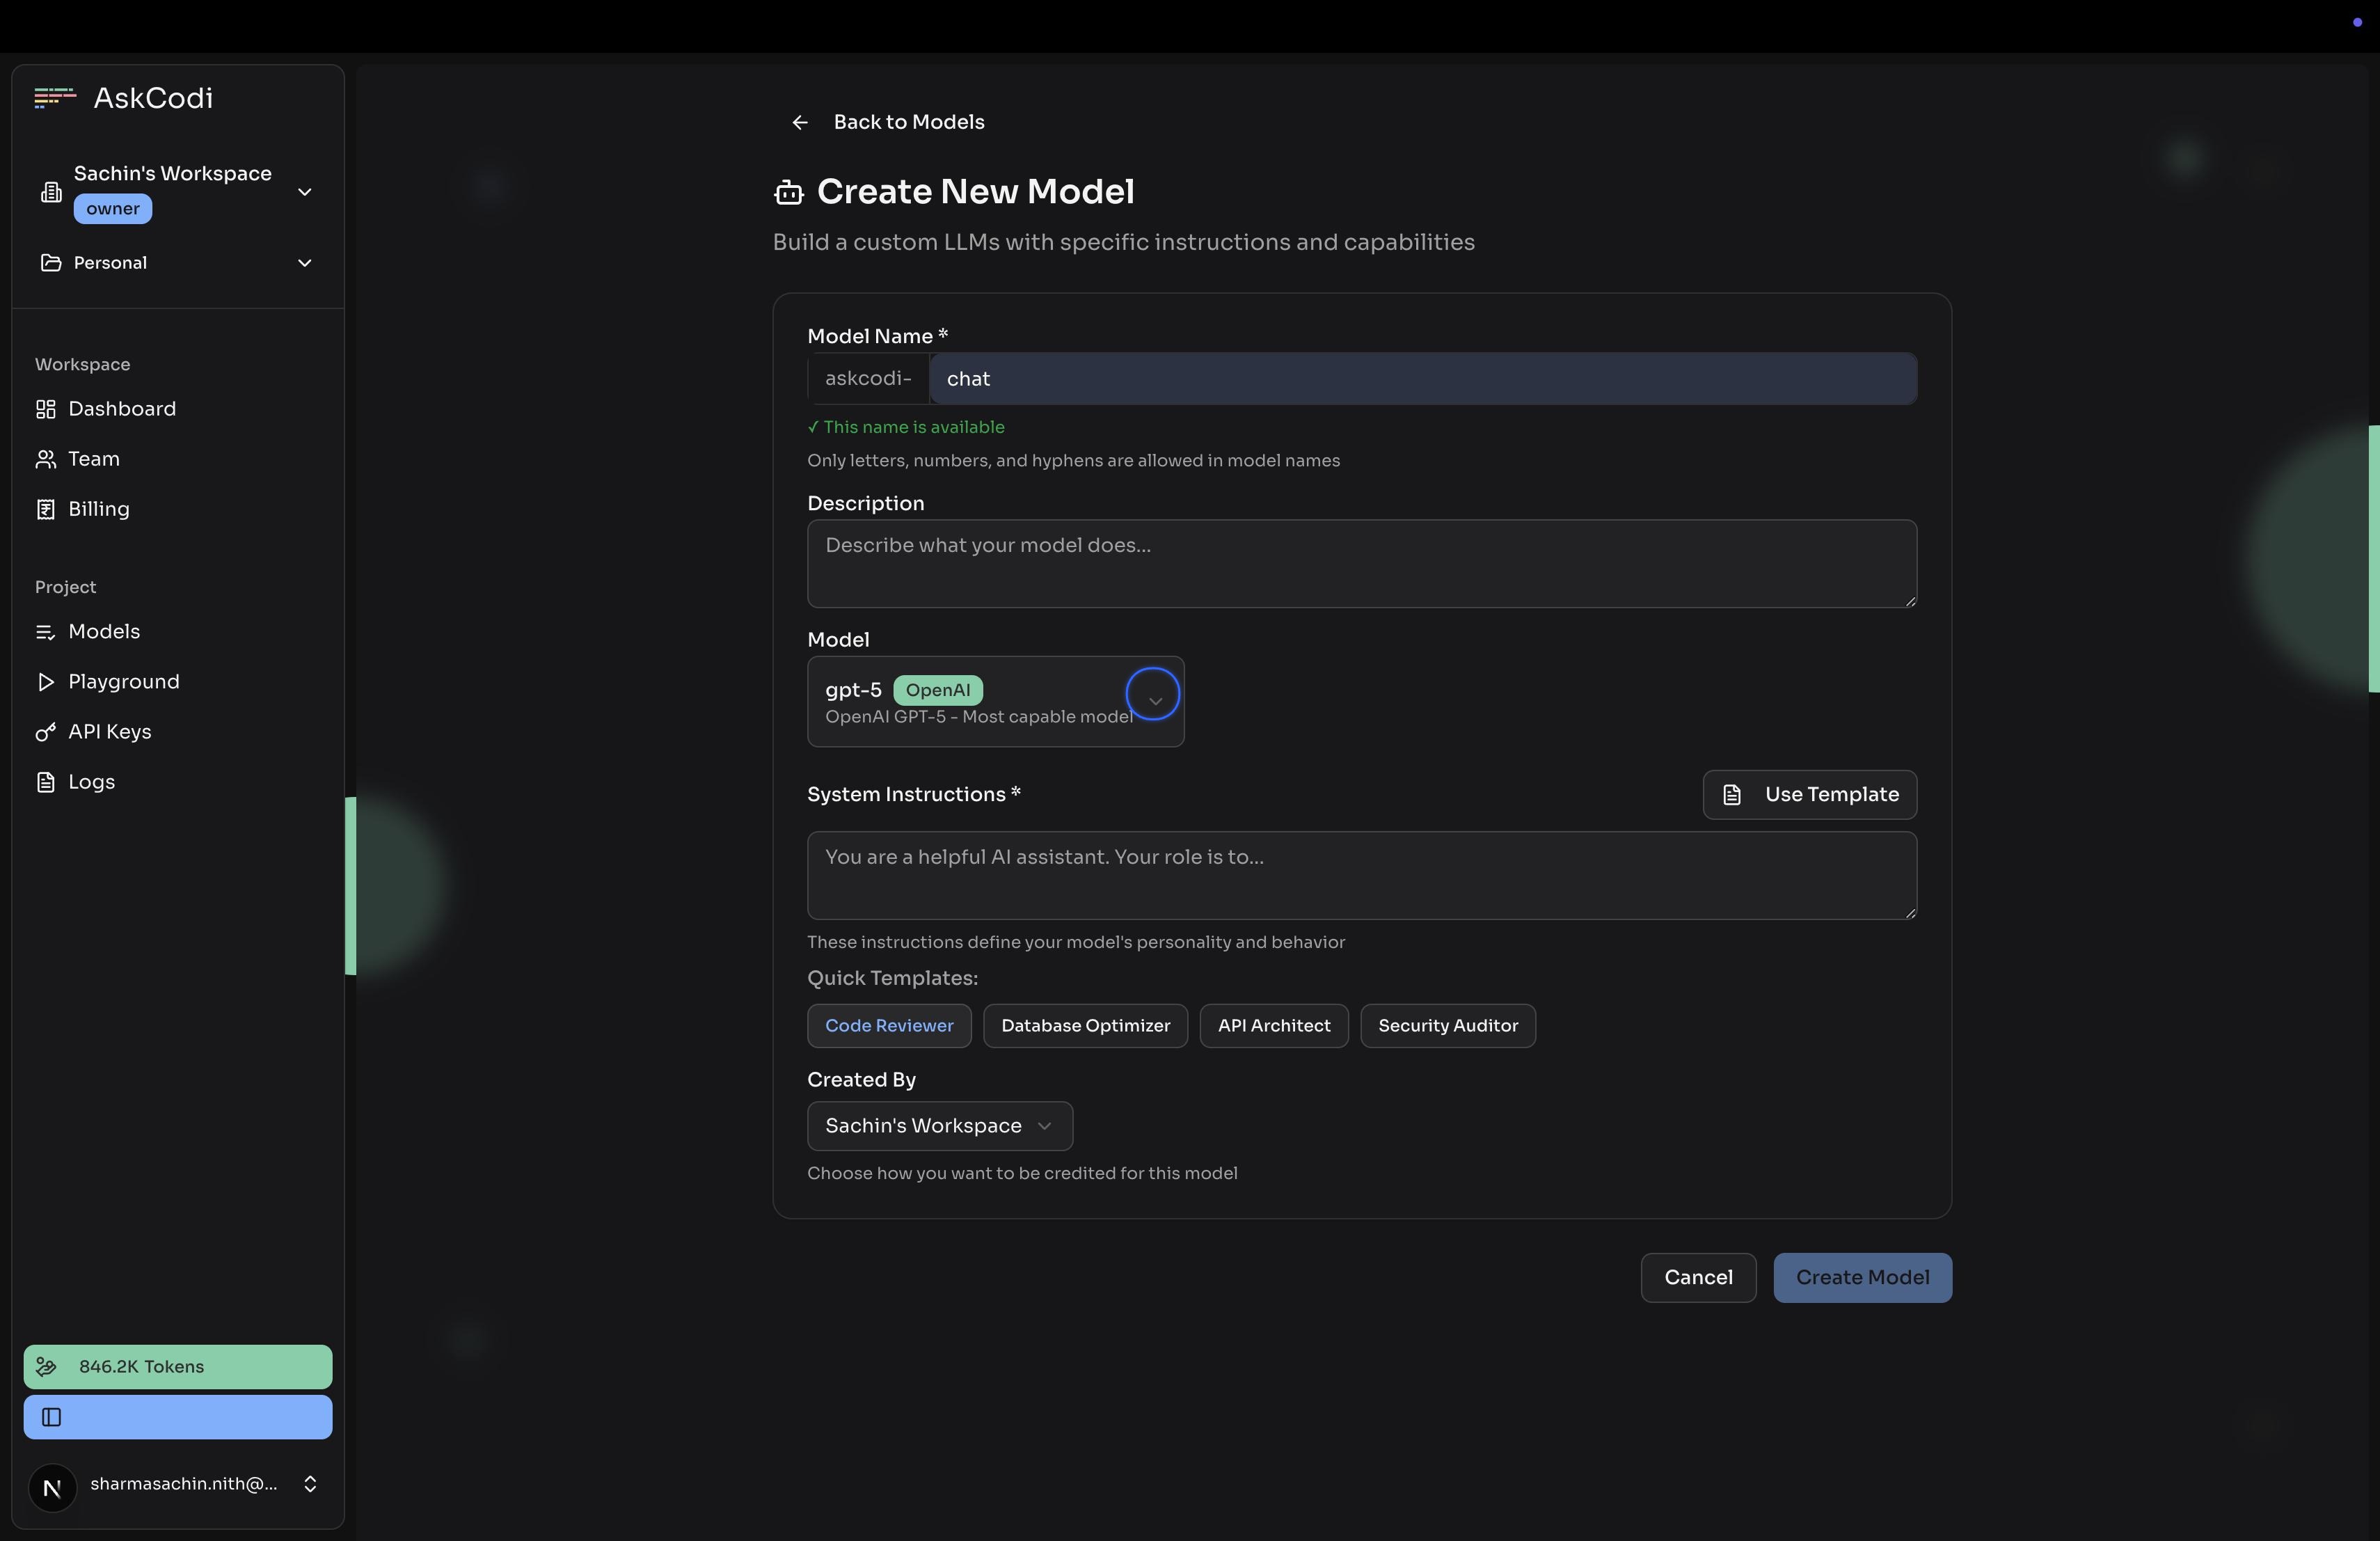Image resolution: width=2380 pixels, height=1541 pixels.
Task: Open the Created By workspace dropdown
Action: pos(940,1126)
